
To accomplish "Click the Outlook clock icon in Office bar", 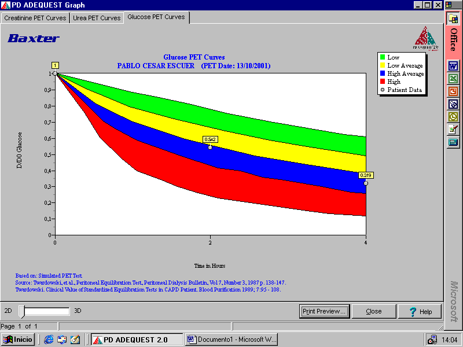I will coord(453,117).
